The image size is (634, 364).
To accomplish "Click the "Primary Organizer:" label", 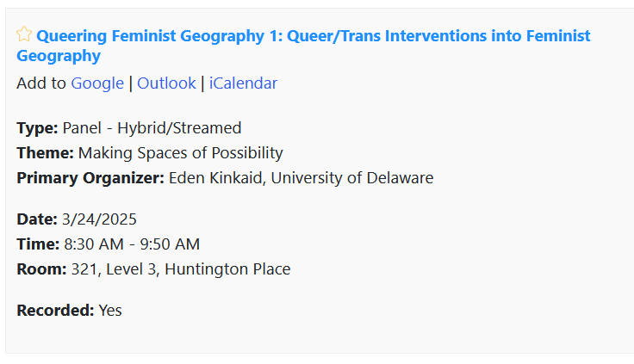I will 90,178.
